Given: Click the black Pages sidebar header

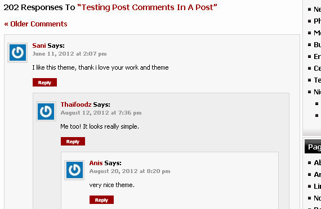Looking at the screenshot, I should pyautogui.click(x=313, y=147).
